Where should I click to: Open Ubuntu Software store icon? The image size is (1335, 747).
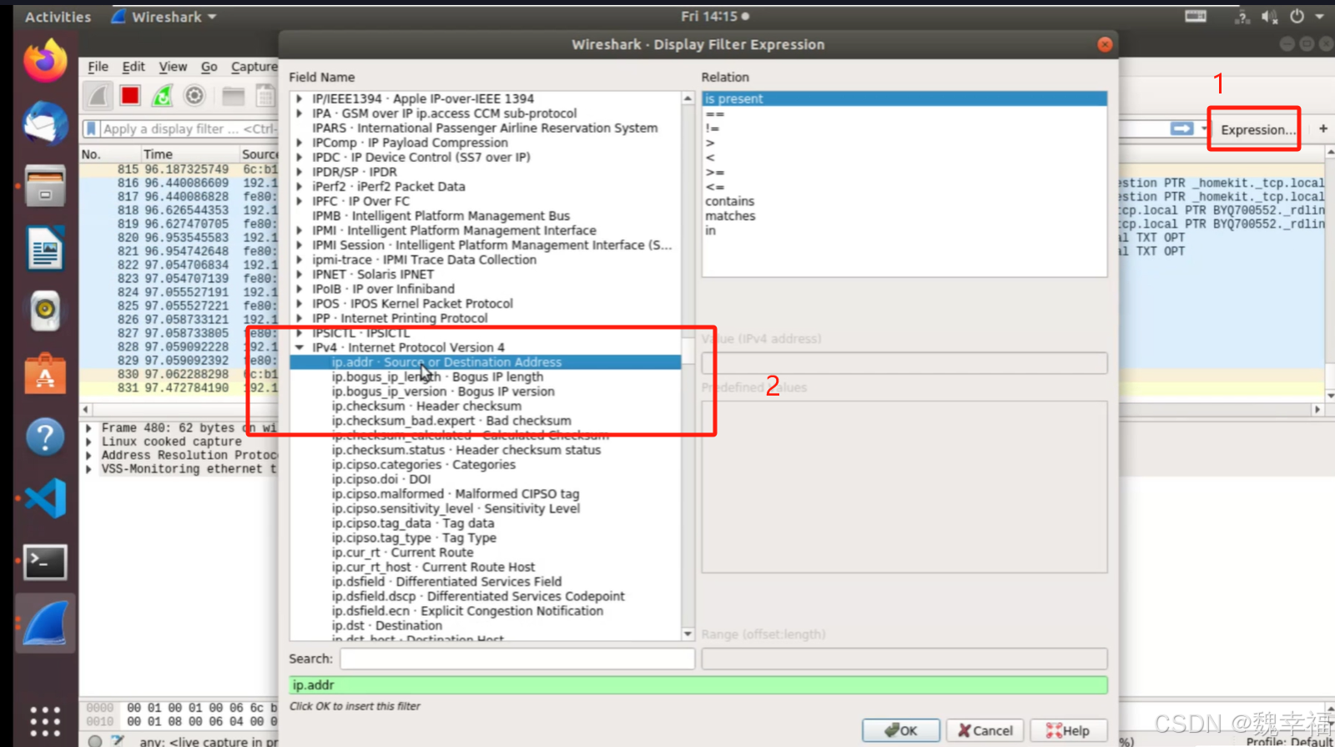click(45, 373)
